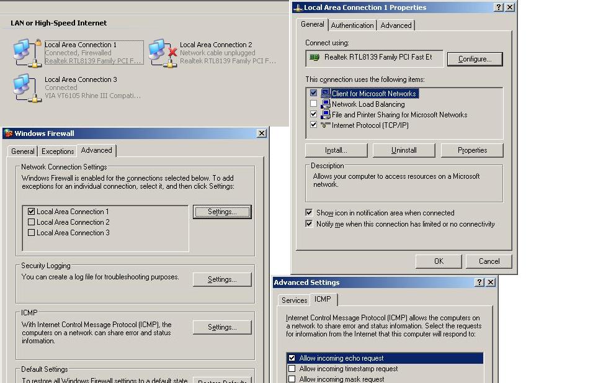Viewport: 593px width, 383px height.
Task: Open ICMP Settings button in firewall
Action: (x=222, y=327)
